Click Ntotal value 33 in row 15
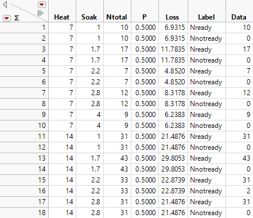This screenshot has width=253, height=218. tap(124, 180)
